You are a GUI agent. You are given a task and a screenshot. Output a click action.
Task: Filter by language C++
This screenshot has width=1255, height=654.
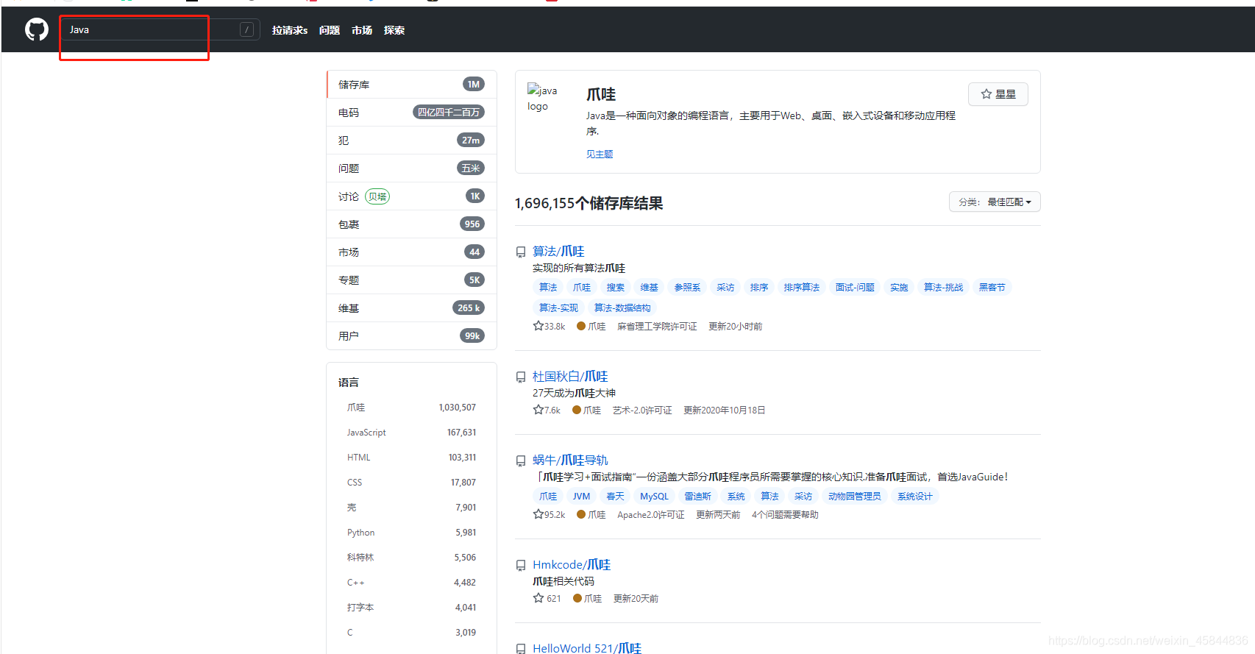click(411, 583)
